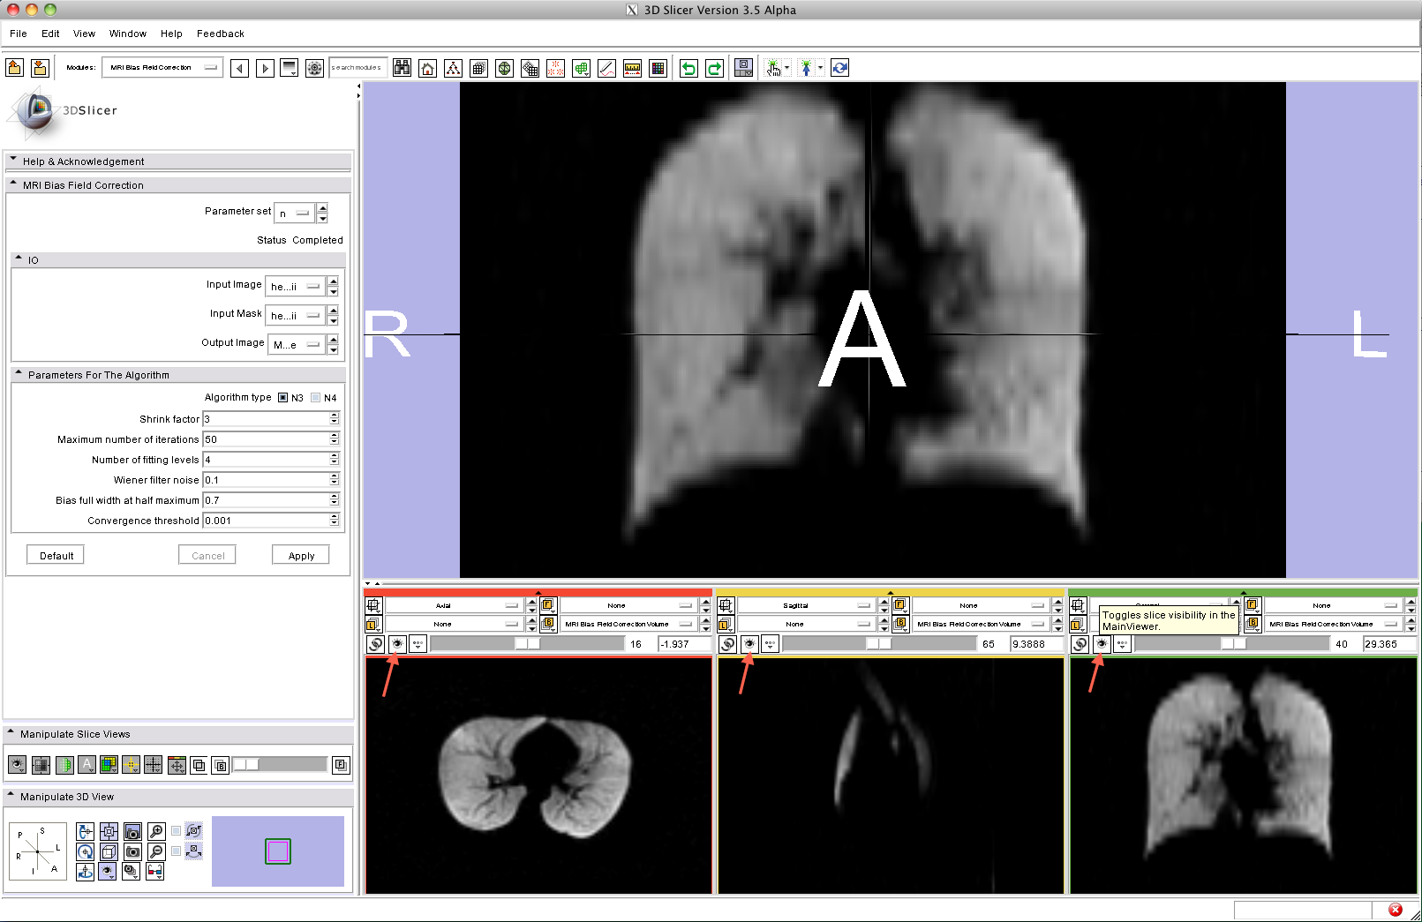This screenshot has width=1422, height=922.
Task: Select the N4 algorithm type checkbox
Action: point(316,398)
